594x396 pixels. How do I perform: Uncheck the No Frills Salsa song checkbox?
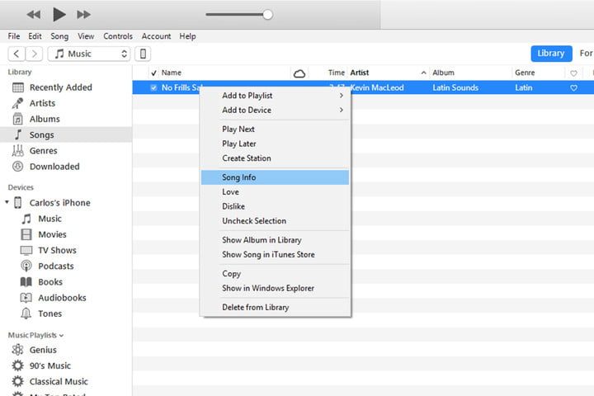point(153,88)
